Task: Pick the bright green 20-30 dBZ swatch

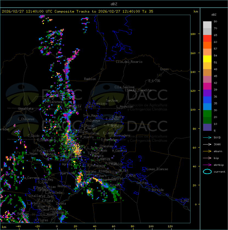Action: (207, 114)
